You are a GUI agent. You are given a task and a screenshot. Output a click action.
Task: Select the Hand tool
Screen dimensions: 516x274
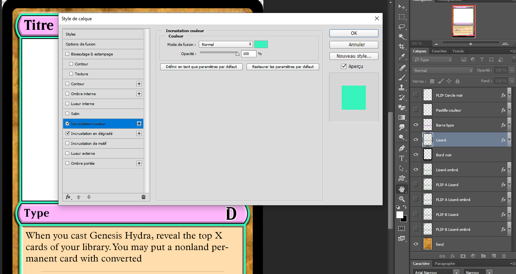(402, 189)
